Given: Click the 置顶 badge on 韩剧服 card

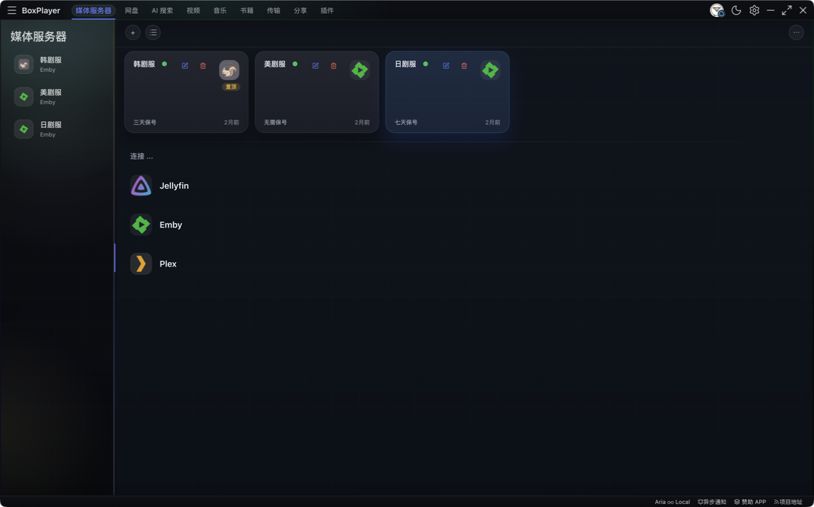Looking at the screenshot, I should coord(230,86).
